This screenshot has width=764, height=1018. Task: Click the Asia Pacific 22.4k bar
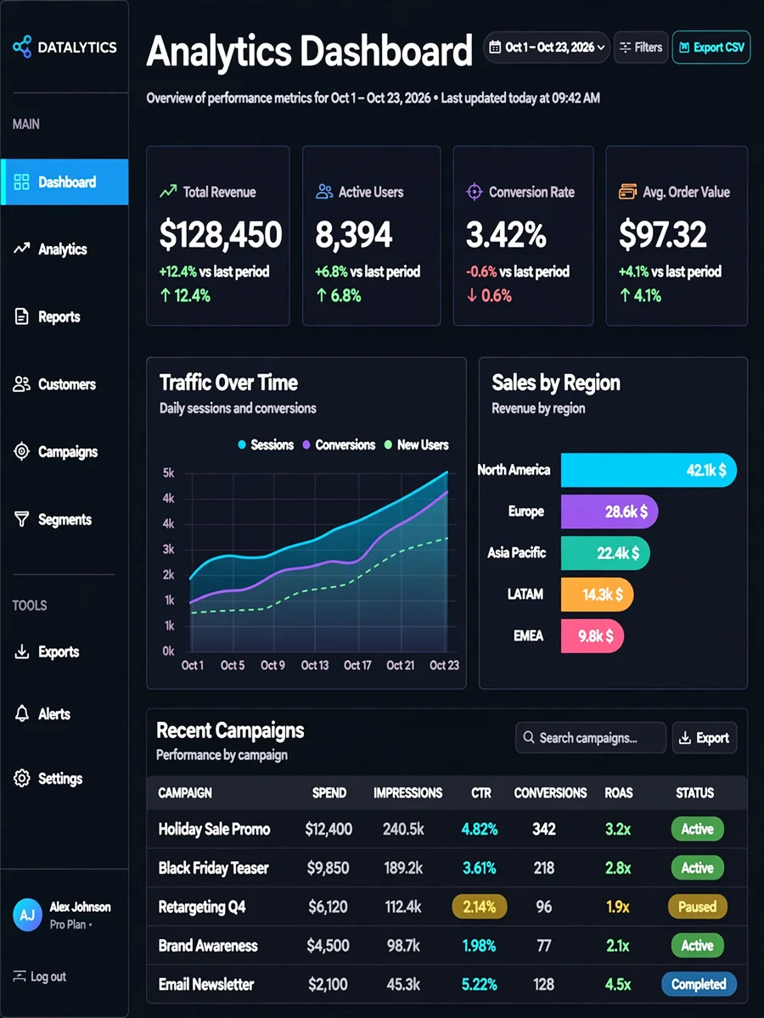click(x=605, y=553)
